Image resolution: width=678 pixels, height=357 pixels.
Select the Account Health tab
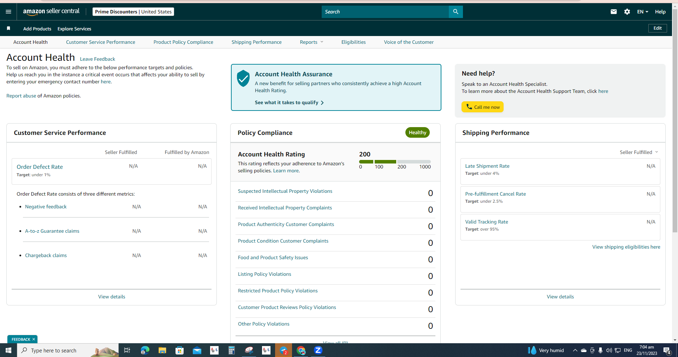coord(30,42)
